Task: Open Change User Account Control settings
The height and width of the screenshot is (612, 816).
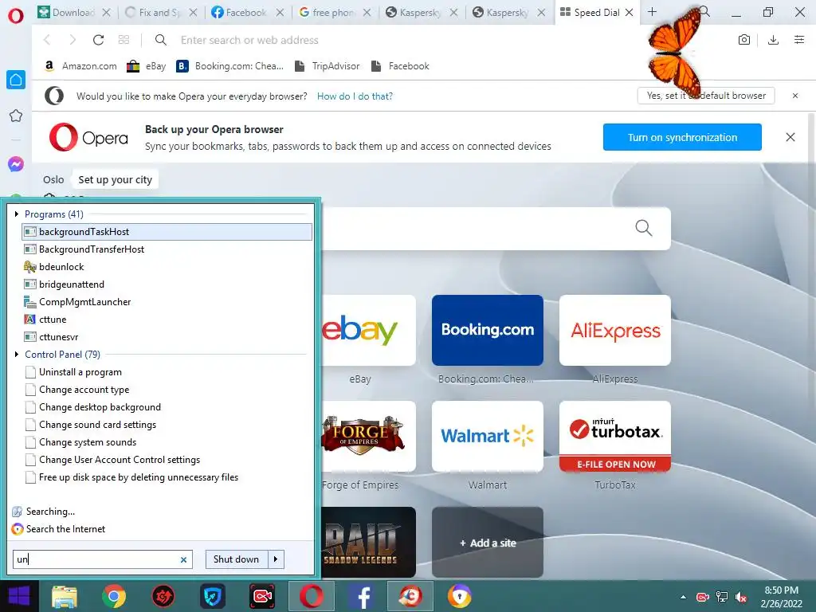Action: [167, 460]
